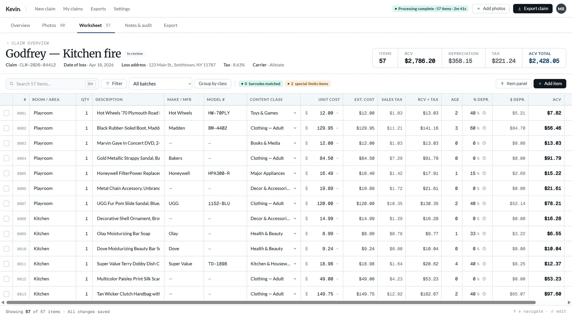Click info icon beside 33% depreciation

tap(484, 234)
